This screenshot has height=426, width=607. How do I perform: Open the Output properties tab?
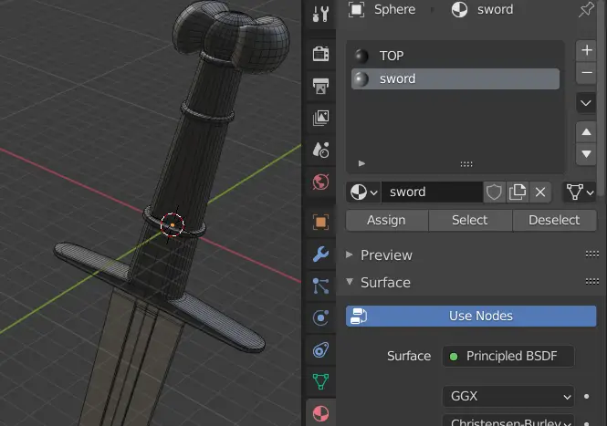pos(320,86)
